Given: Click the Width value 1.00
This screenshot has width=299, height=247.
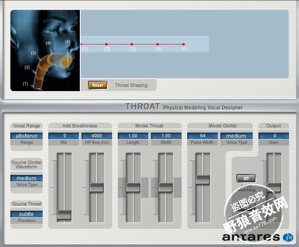Looking at the screenshot, I should [x=166, y=136].
